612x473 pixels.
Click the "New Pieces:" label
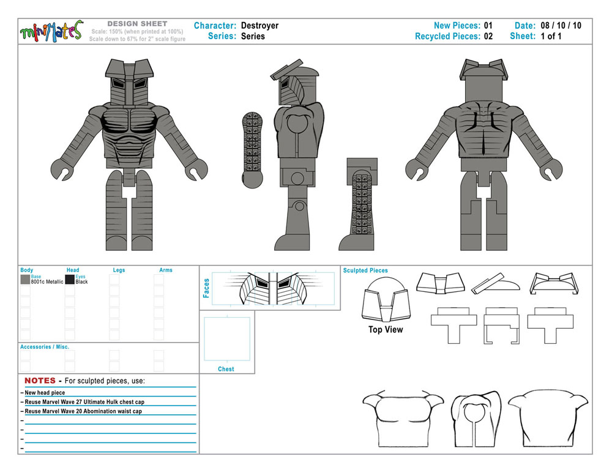point(457,26)
